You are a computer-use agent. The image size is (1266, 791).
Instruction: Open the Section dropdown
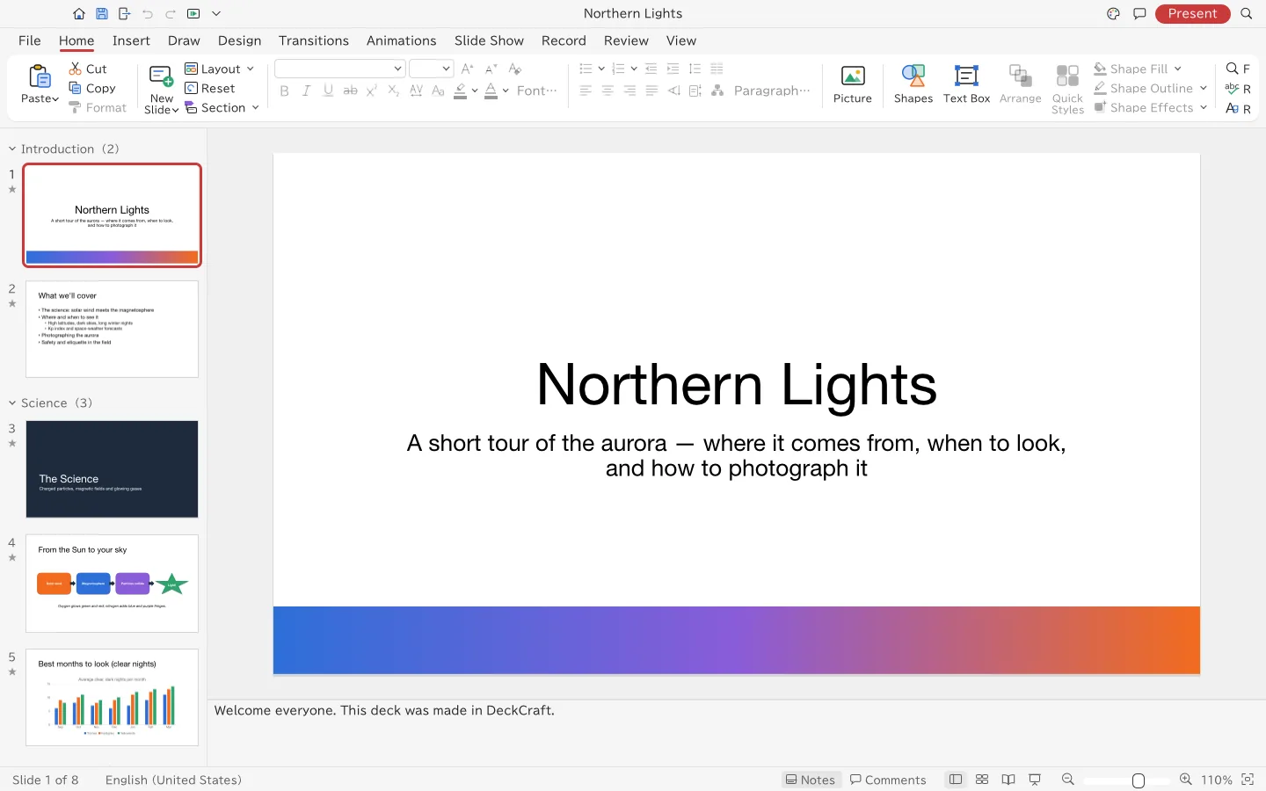222,107
